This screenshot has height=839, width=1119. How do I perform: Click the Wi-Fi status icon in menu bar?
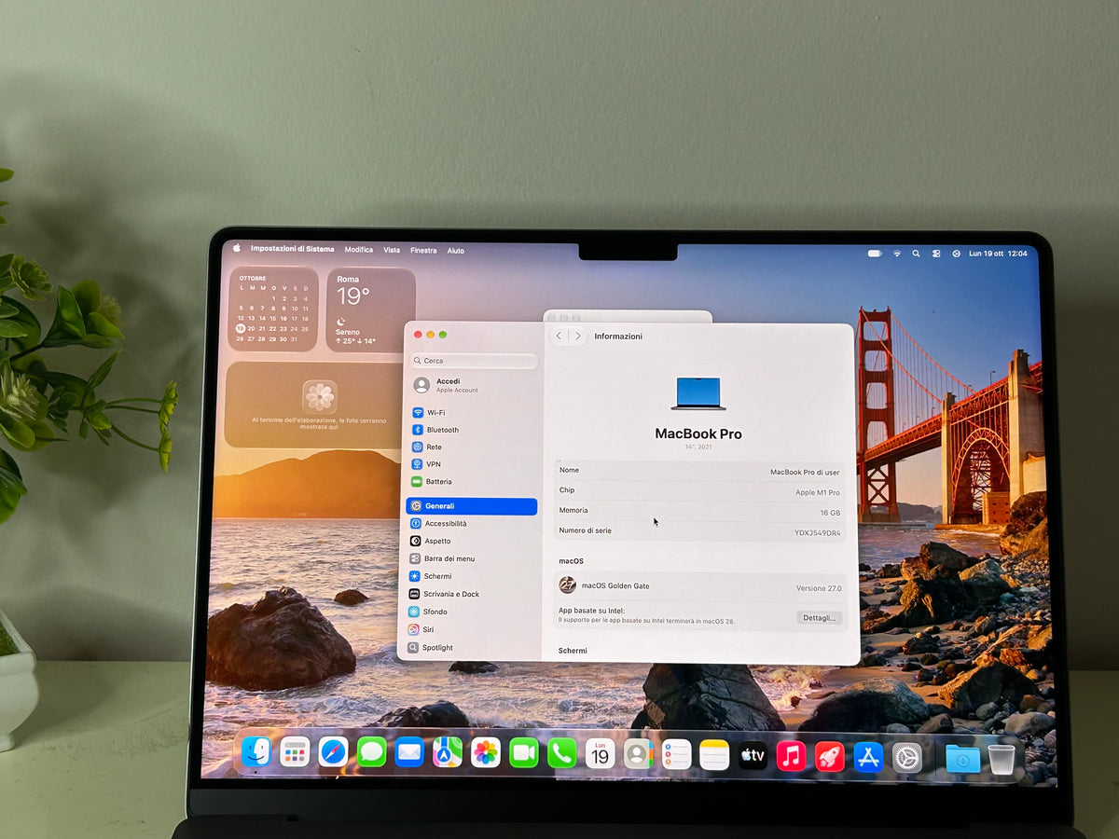(x=897, y=254)
